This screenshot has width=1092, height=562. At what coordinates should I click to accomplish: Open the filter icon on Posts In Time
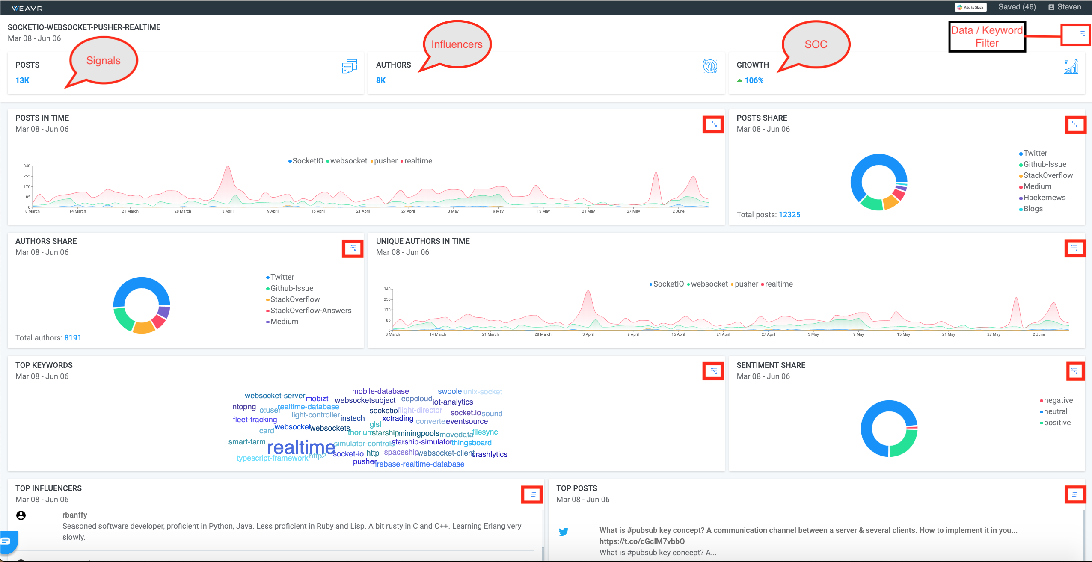[x=714, y=124]
